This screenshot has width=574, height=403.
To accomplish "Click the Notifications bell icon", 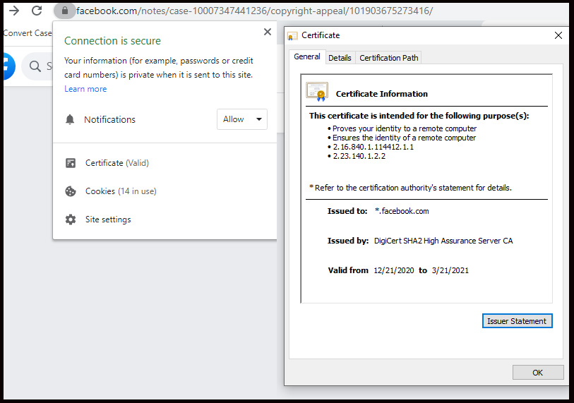I will tap(70, 119).
